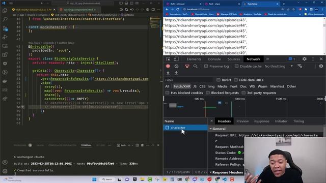Open Run and Debug view
The width and height of the screenshot is (326, 183).
point(5,37)
